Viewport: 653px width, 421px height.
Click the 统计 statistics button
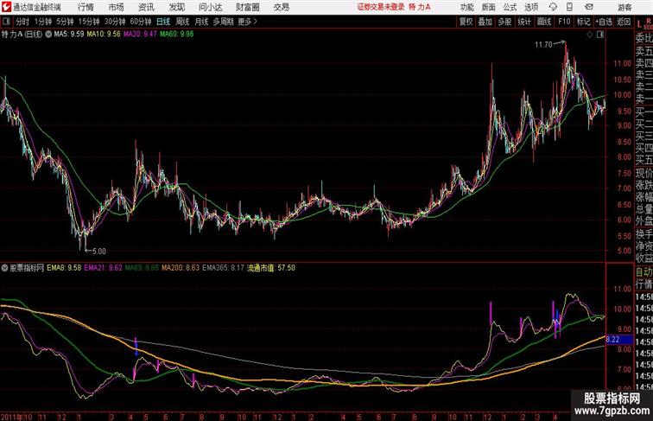(524, 22)
